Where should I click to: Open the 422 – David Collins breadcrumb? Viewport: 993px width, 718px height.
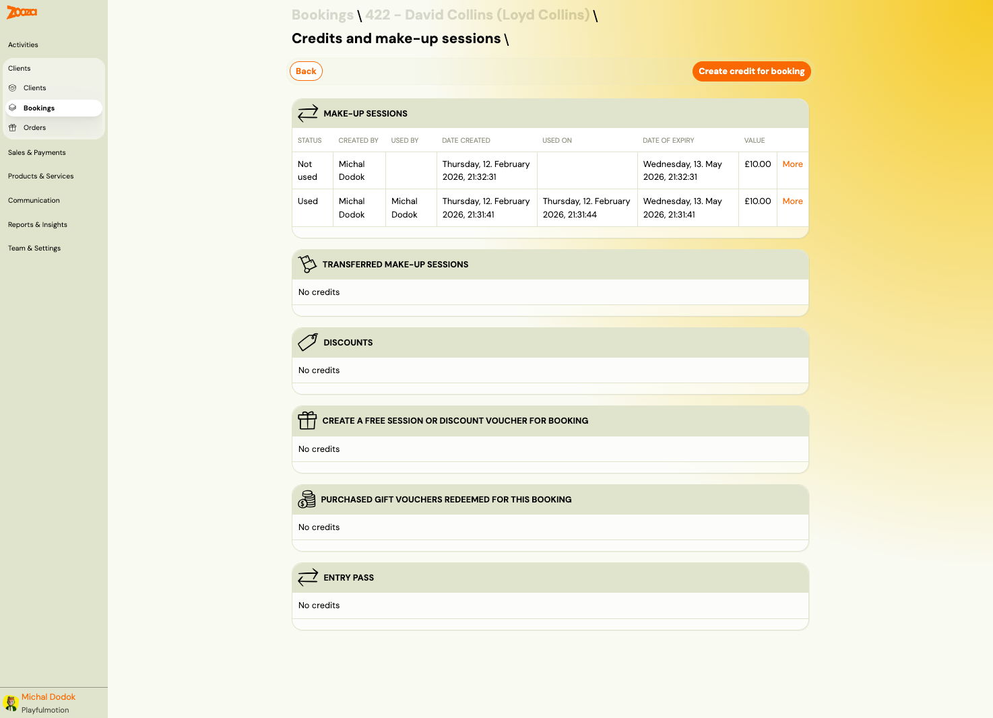coord(477,15)
